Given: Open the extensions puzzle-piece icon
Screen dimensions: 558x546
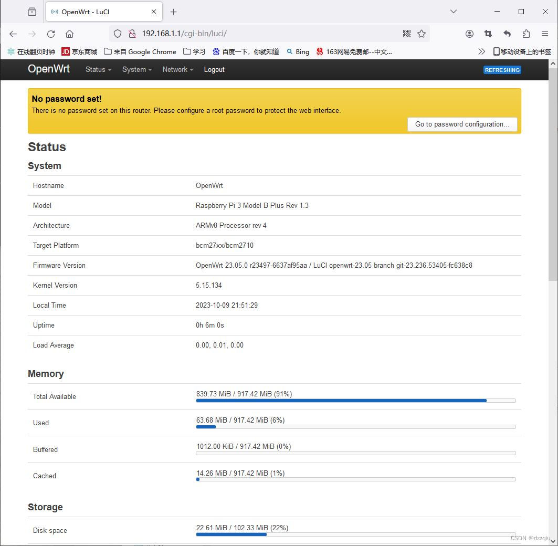Looking at the screenshot, I should (525, 33).
